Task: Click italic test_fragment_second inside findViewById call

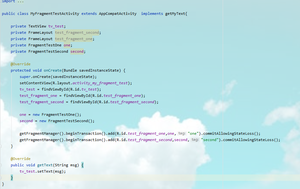Action: point(132,102)
